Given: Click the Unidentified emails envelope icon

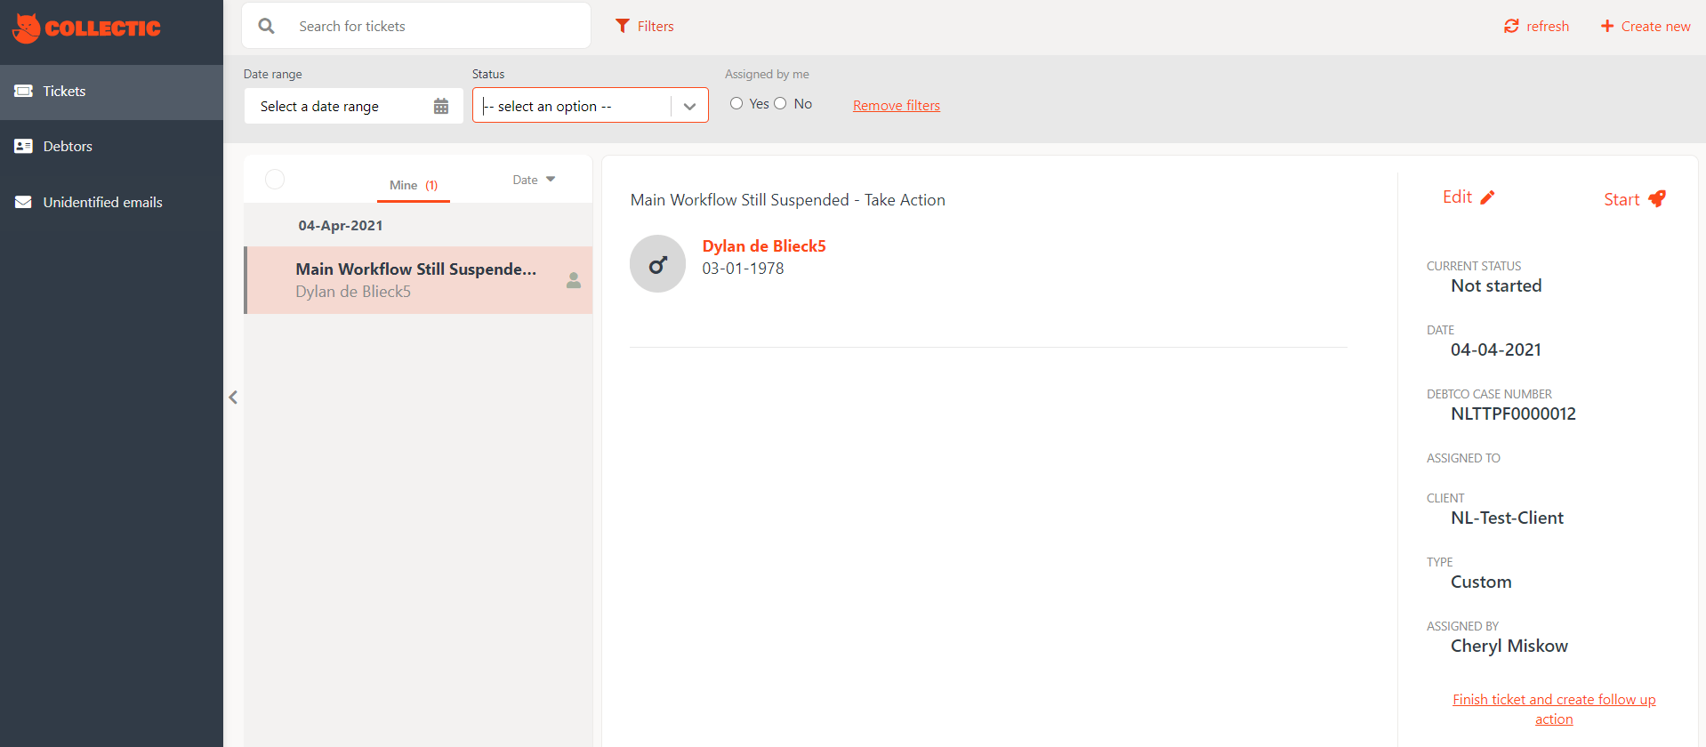Looking at the screenshot, I should point(23,202).
